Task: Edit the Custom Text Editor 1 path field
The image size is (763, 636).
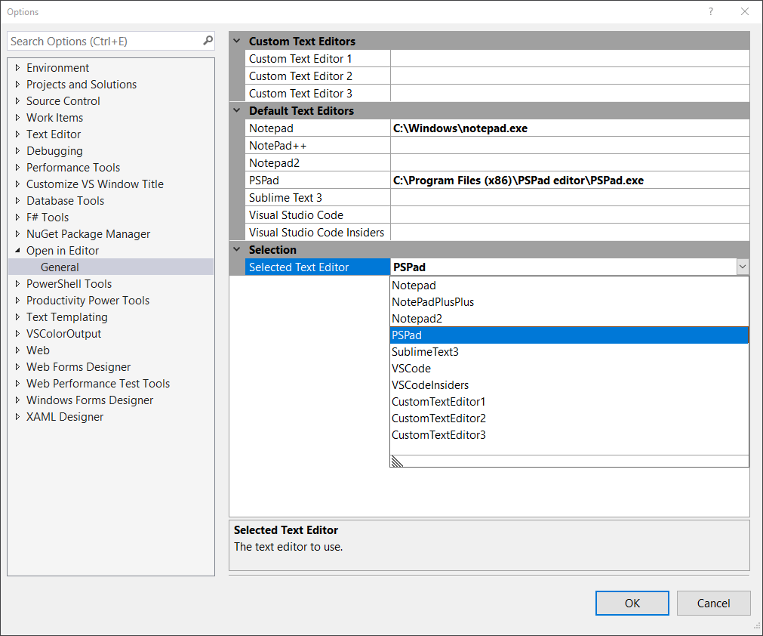Action: click(x=569, y=59)
